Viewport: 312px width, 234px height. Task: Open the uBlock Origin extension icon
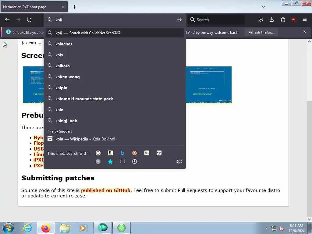click(x=294, y=19)
